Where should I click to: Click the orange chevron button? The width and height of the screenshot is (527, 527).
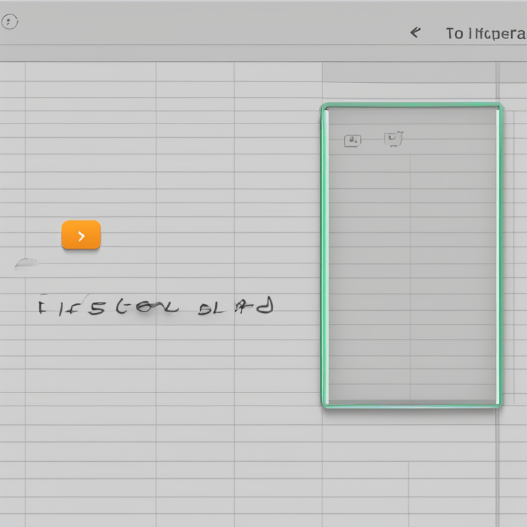point(81,235)
